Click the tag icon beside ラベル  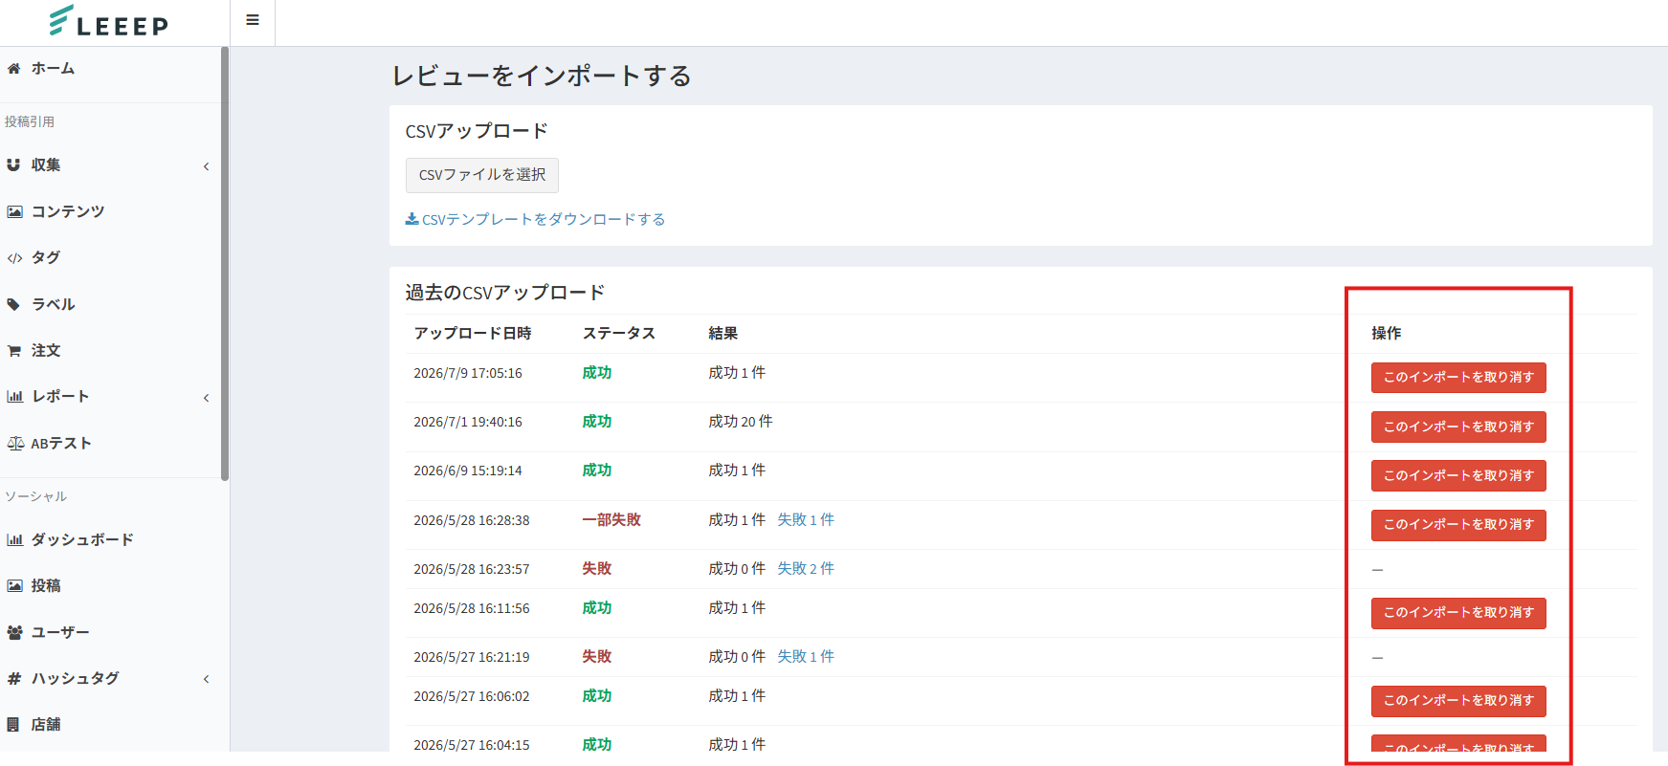(13, 304)
